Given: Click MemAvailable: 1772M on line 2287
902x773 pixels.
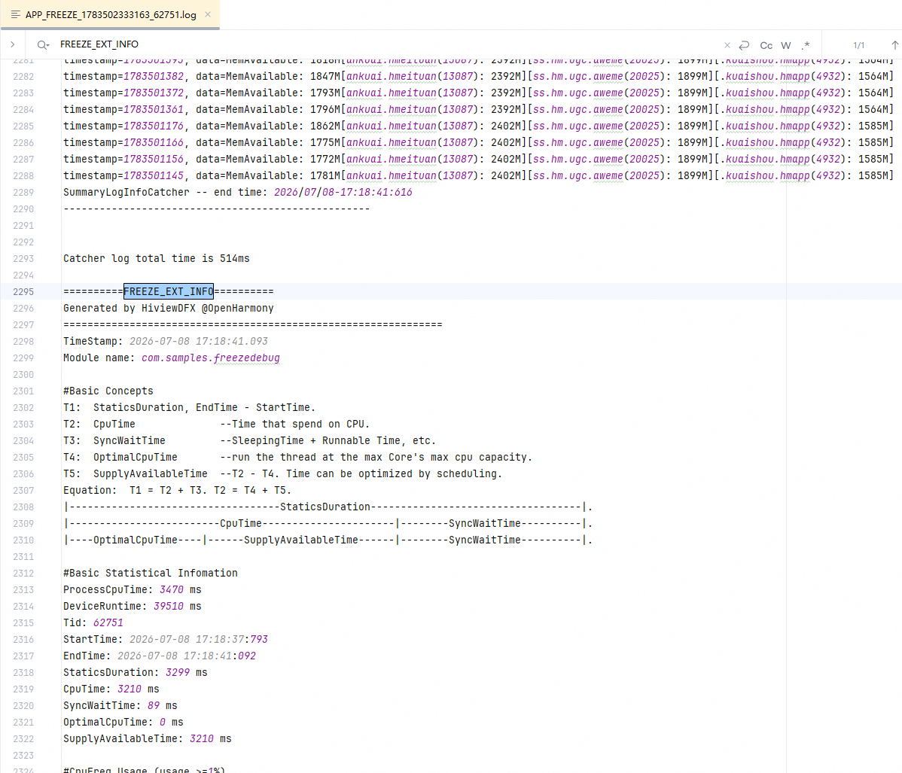Looking at the screenshot, I should coord(283,160).
